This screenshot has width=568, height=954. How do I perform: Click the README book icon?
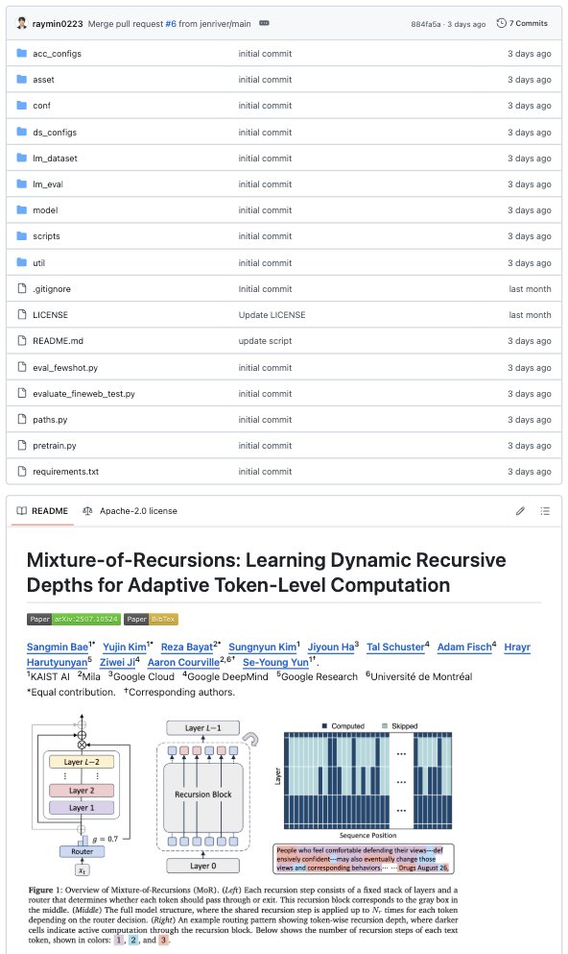[x=22, y=511]
